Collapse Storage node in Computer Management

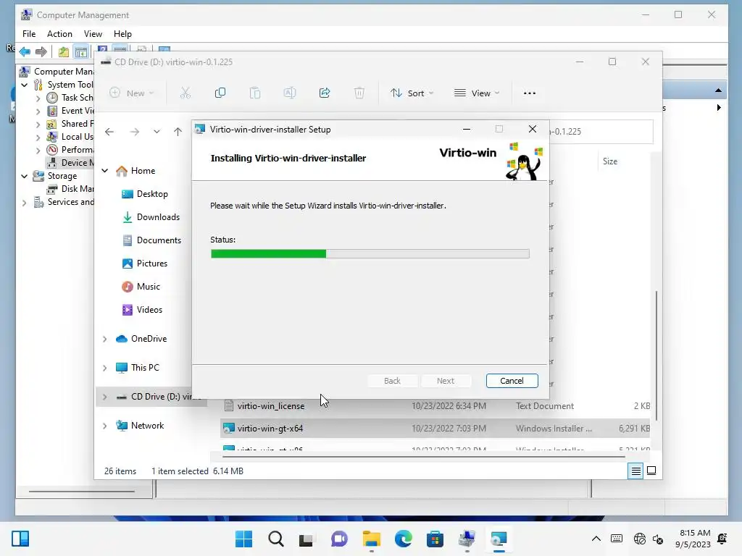click(24, 176)
